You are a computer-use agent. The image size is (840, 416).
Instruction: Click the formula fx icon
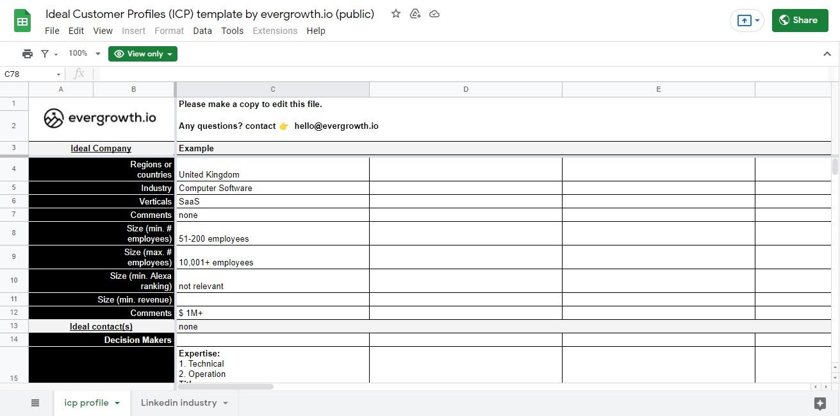(x=79, y=74)
